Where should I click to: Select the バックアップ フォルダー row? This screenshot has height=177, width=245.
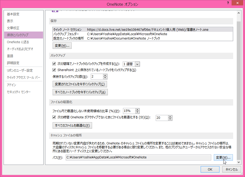pos(143,34)
